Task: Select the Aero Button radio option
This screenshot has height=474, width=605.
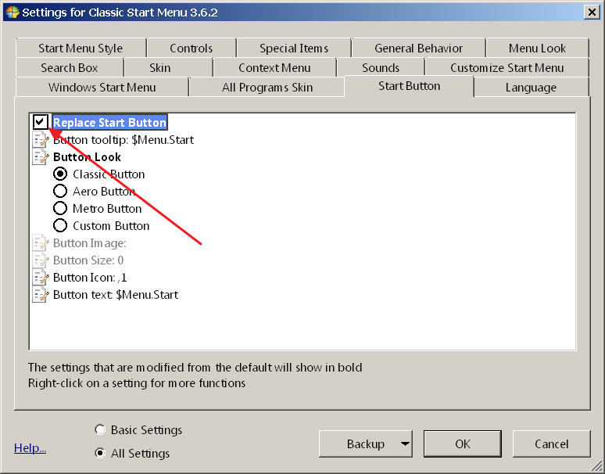Action: tap(60, 192)
